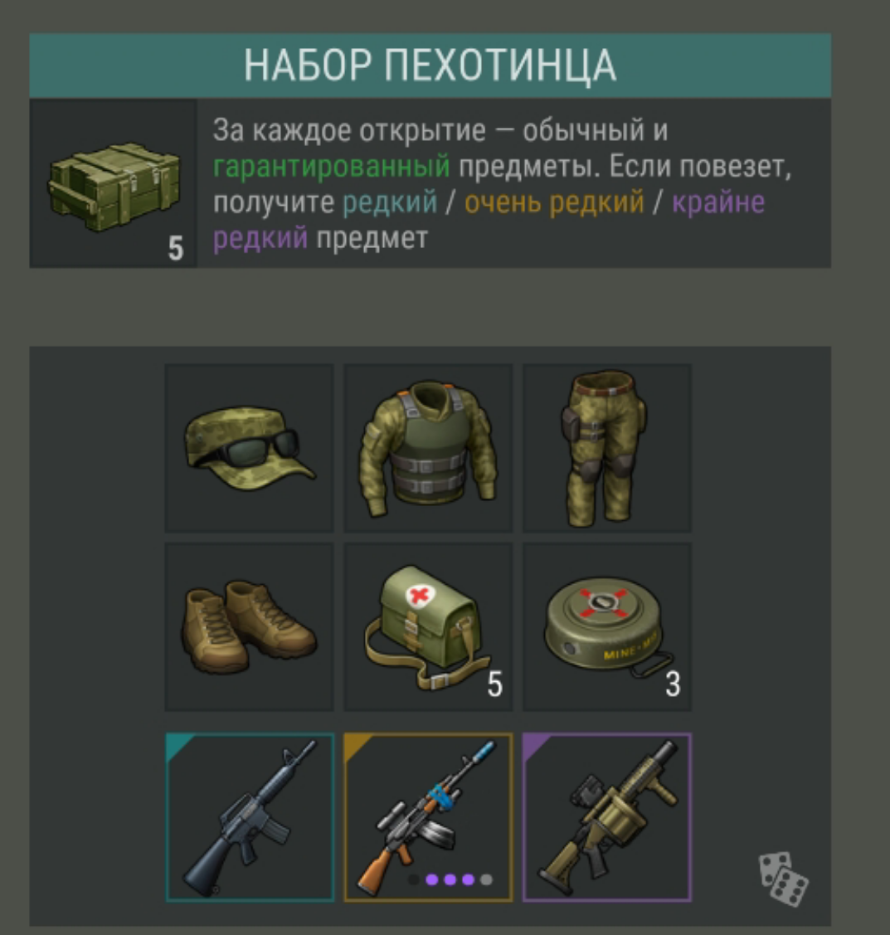Select the purple-framed grenade launcher
The width and height of the screenshot is (890, 935).
[607, 817]
